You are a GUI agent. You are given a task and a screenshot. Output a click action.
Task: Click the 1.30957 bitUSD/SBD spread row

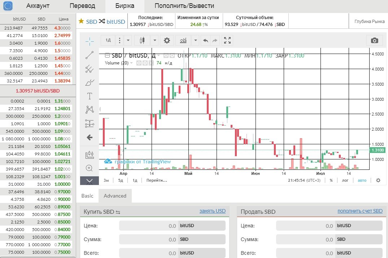[38, 91]
